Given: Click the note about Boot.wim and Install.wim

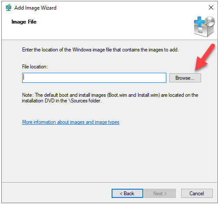Looking at the screenshot, I should (x=110, y=98).
